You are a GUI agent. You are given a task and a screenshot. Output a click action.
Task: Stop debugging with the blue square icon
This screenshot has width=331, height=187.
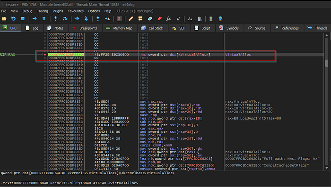click(x=23, y=19)
